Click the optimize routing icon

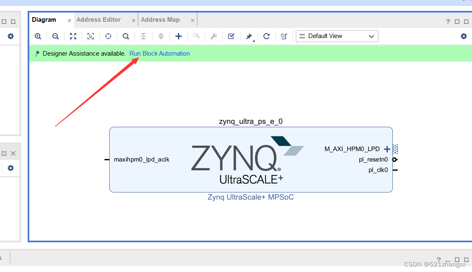pos(284,36)
